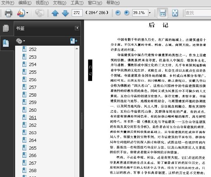Select bookmark 265
This screenshot has height=177, width=211.
[x=33, y=148]
